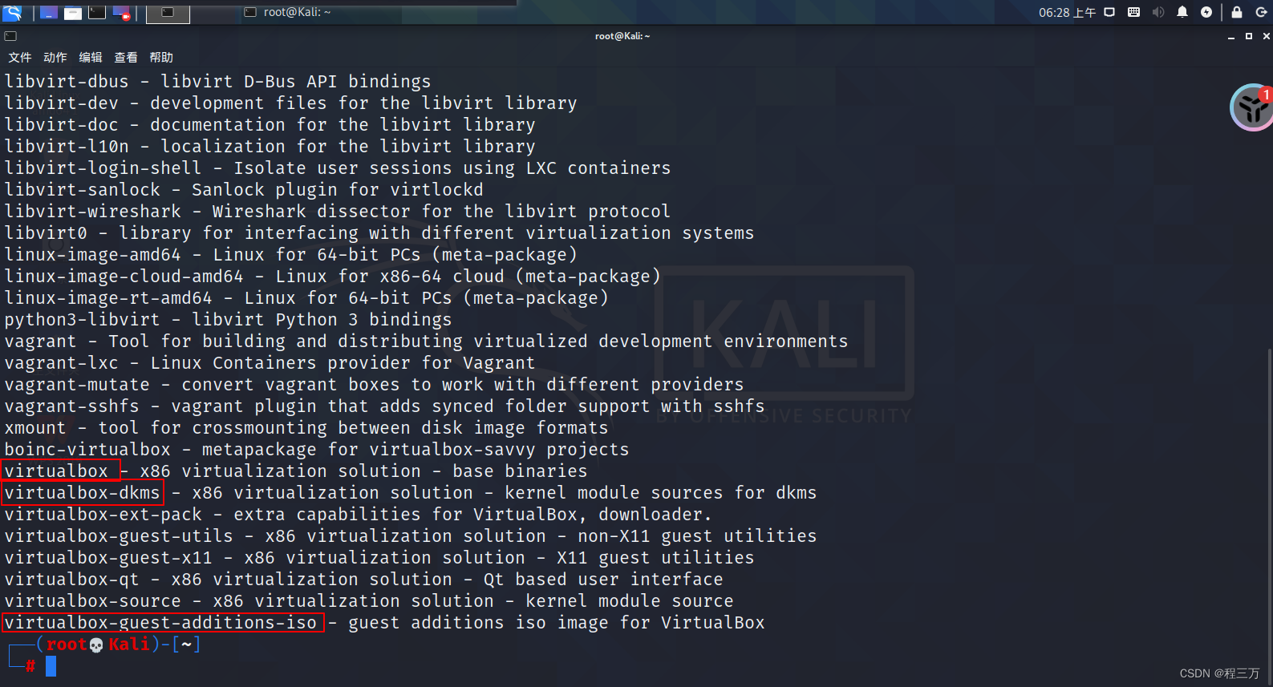The image size is (1273, 687).
Task: Click the terminal cursor at the prompt
Action: point(51,665)
